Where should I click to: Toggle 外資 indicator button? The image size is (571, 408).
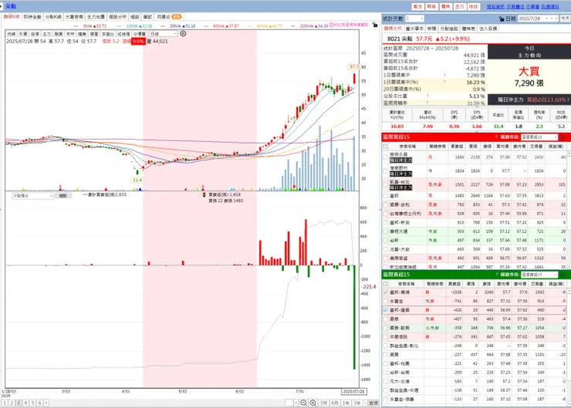(x=23, y=34)
